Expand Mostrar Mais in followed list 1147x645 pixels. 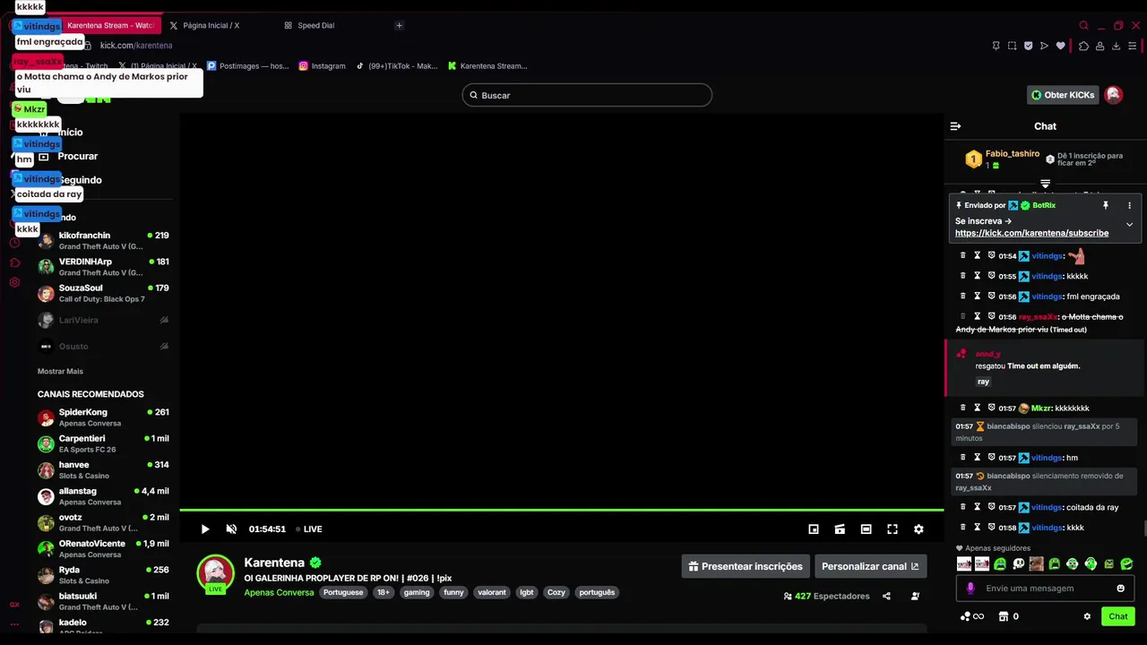[60, 371]
